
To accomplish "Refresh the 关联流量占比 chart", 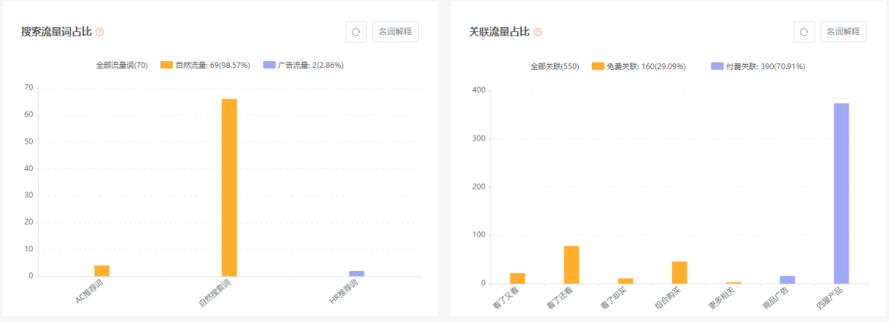I will pyautogui.click(x=804, y=32).
